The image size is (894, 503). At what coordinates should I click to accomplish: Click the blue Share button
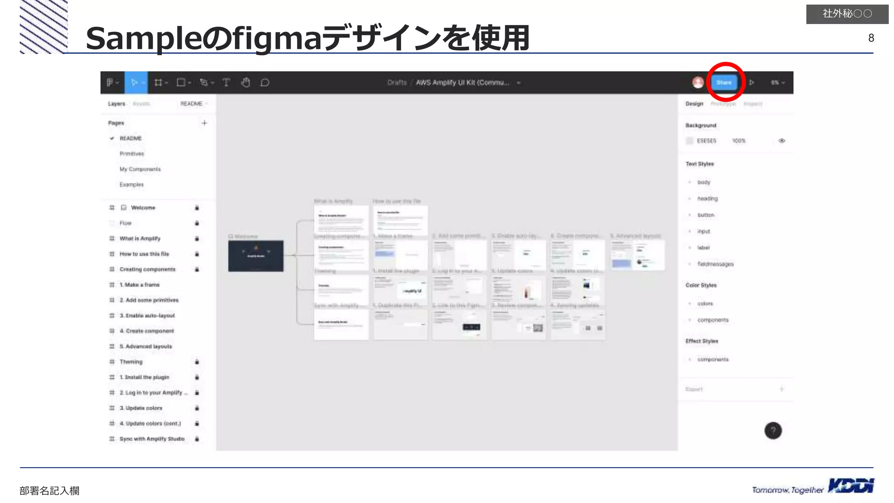coord(724,83)
